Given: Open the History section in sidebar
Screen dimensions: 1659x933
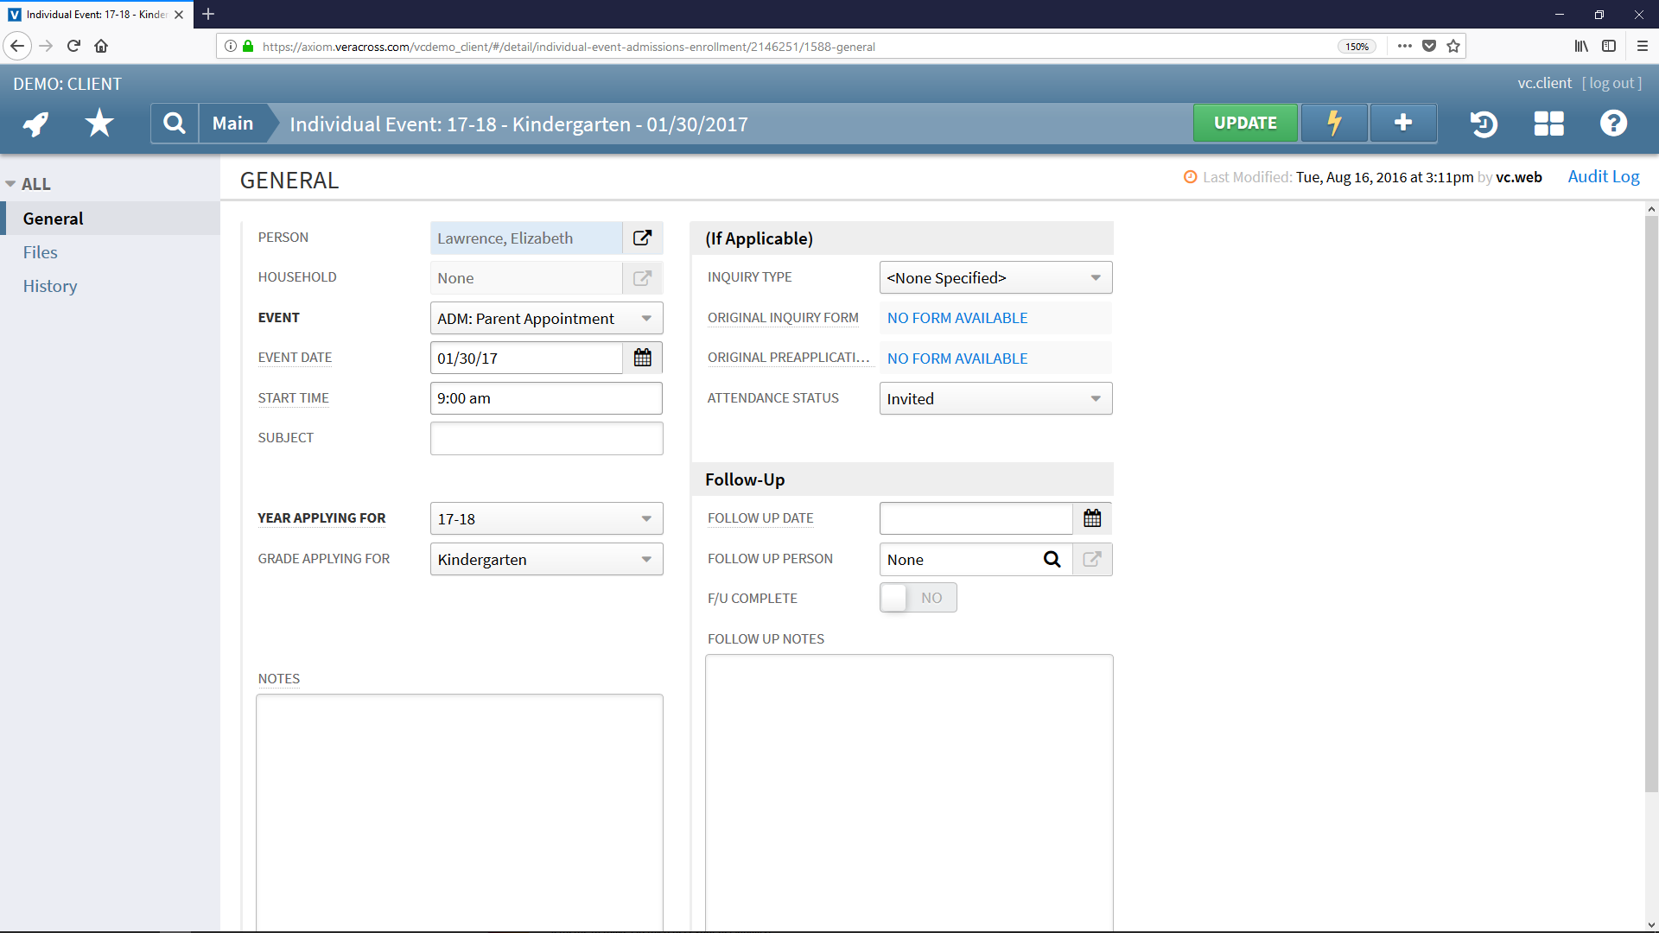Looking at the screenshot, I should (49, 285).
